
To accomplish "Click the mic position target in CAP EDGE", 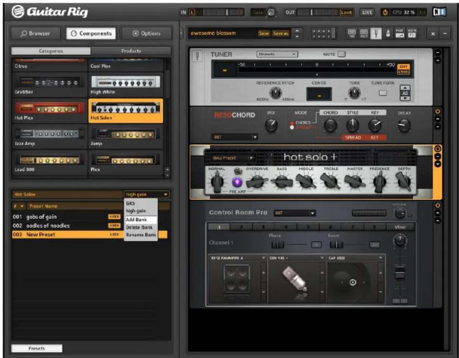I will pos(353,282).
